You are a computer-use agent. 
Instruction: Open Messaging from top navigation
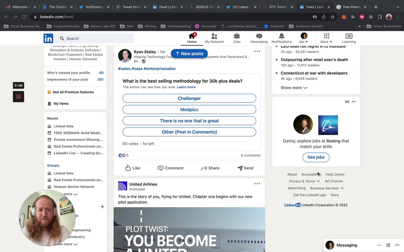259,38
